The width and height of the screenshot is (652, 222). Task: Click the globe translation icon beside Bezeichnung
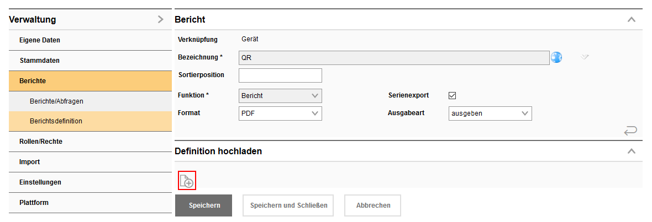pyautogui.click(x=556, y=57)
